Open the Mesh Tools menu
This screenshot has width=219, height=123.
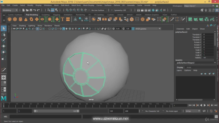click(76, 5)
